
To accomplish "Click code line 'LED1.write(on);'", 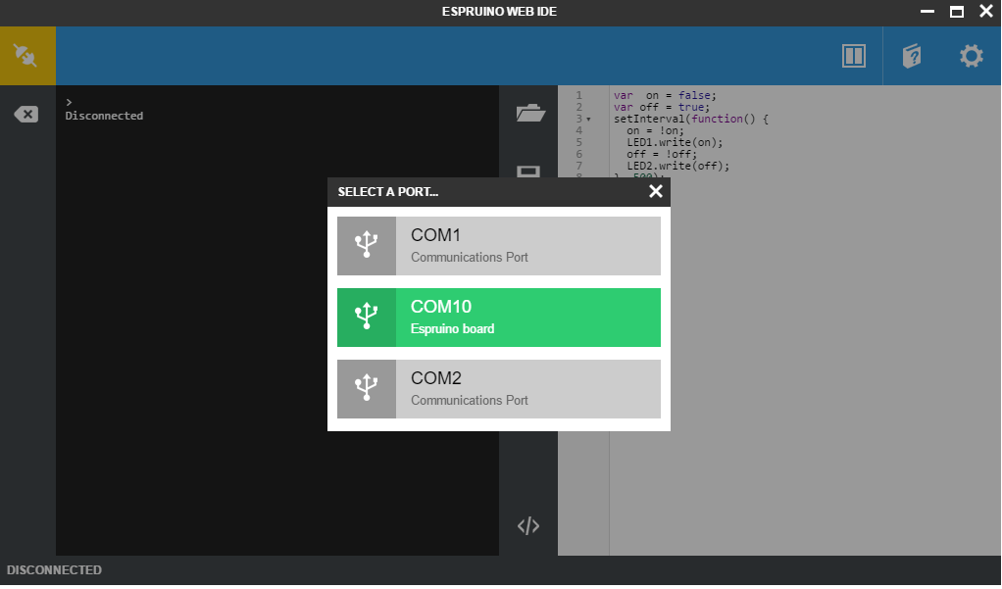I will [x=675, y=142].
